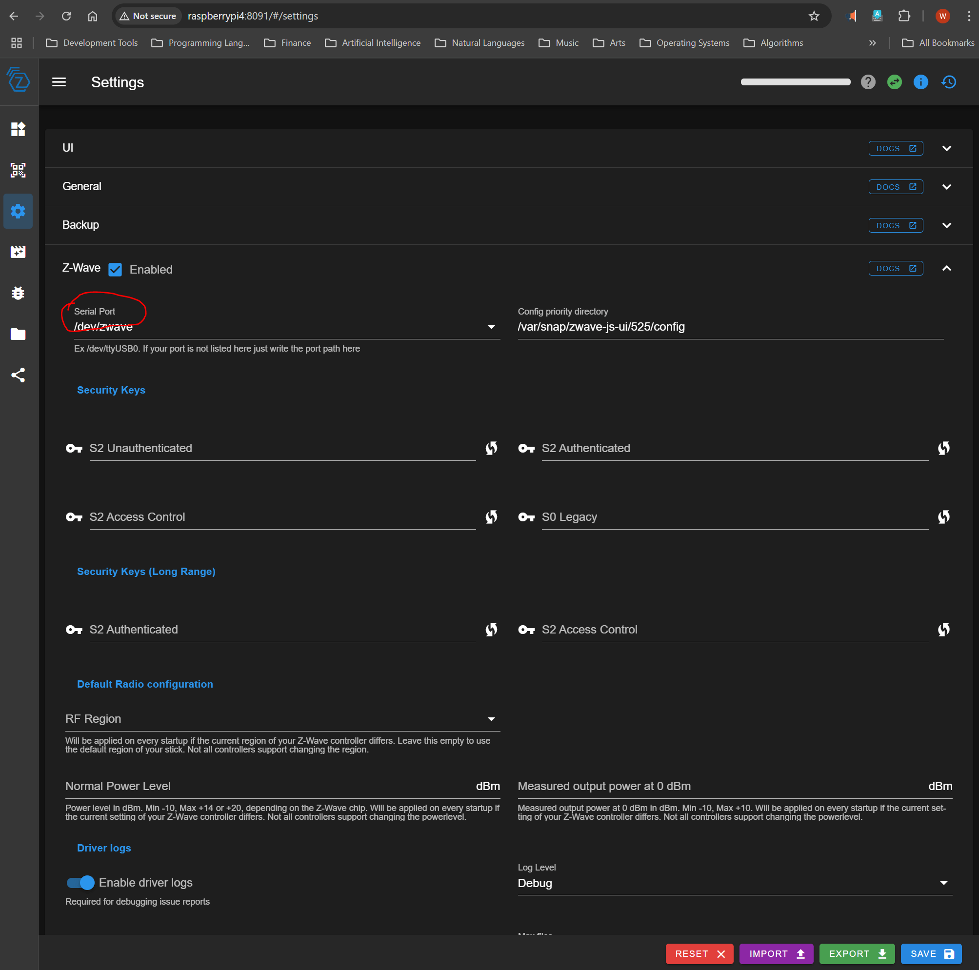Open the history clock icon

click(949, 82)
